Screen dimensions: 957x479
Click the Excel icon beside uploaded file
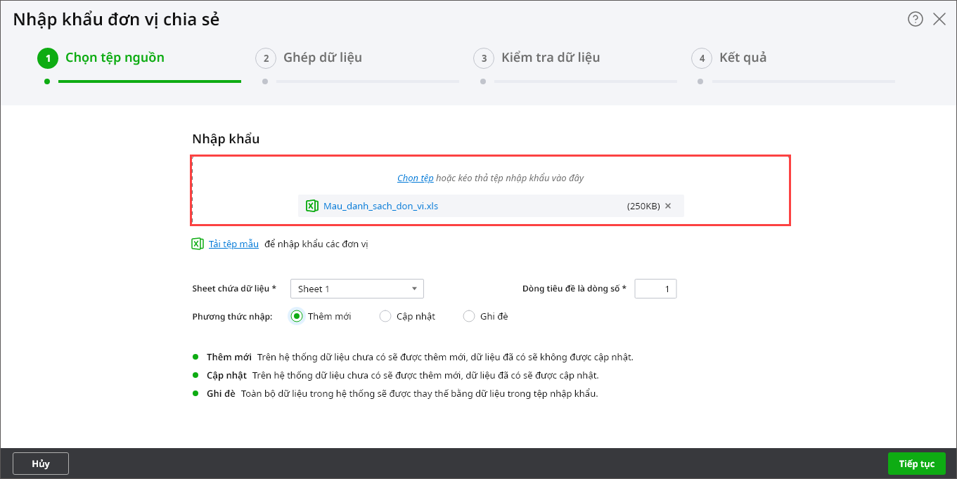[x=311, y=206]
